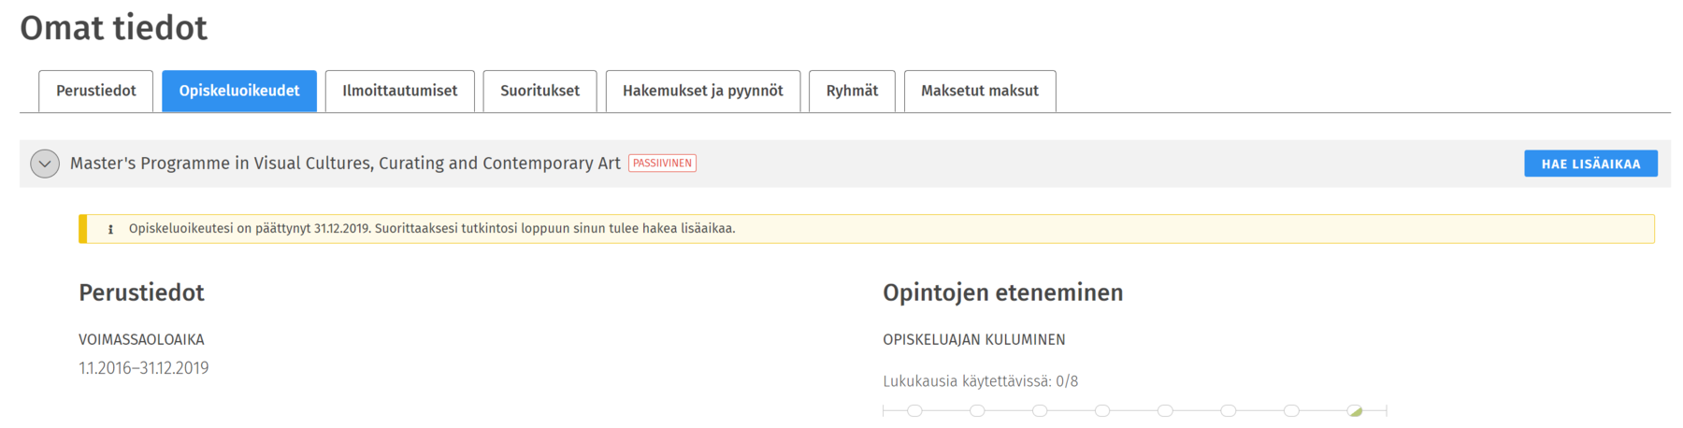Click the info icon in yellow warning banner
The width and height of the screenshot is (1683, 428).
[110, 229]
